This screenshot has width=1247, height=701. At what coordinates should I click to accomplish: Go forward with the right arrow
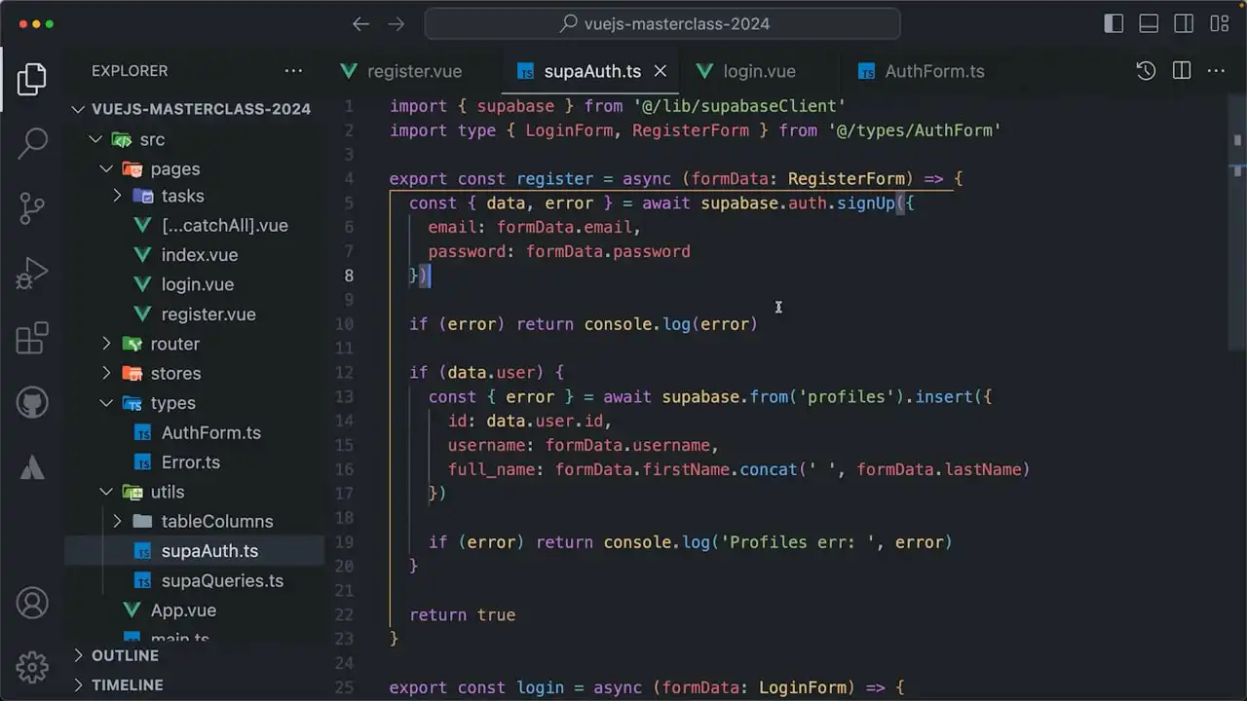pyautogui.click(x=396, y=24)
